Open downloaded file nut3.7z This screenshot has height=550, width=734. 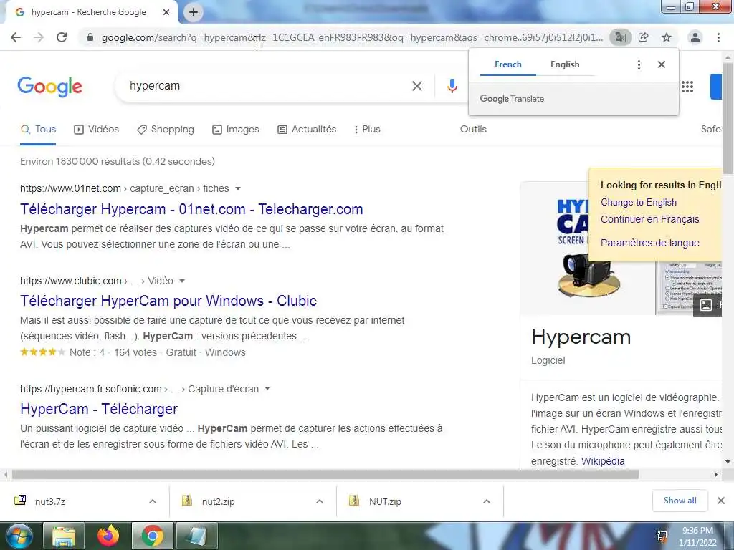click(x=50, y=501)
